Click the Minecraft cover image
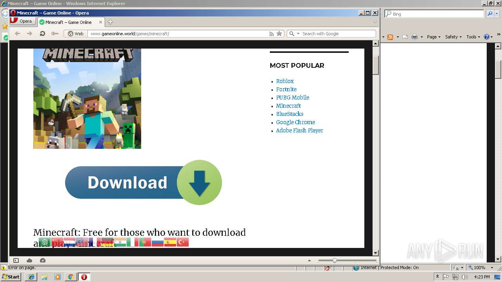 tap(87, 98)
